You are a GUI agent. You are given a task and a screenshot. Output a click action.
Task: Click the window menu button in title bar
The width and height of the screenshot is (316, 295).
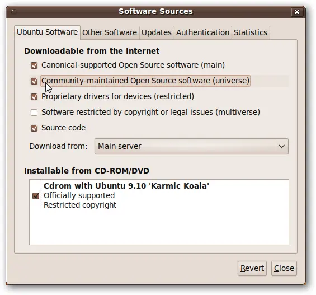14,12
